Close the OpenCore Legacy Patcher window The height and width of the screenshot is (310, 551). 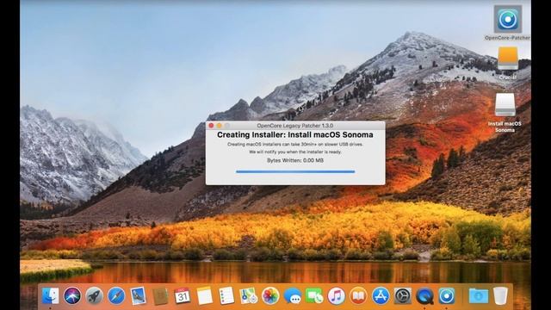(211, 126)
